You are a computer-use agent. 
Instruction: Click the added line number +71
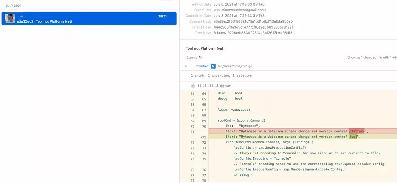coord(202,137)
